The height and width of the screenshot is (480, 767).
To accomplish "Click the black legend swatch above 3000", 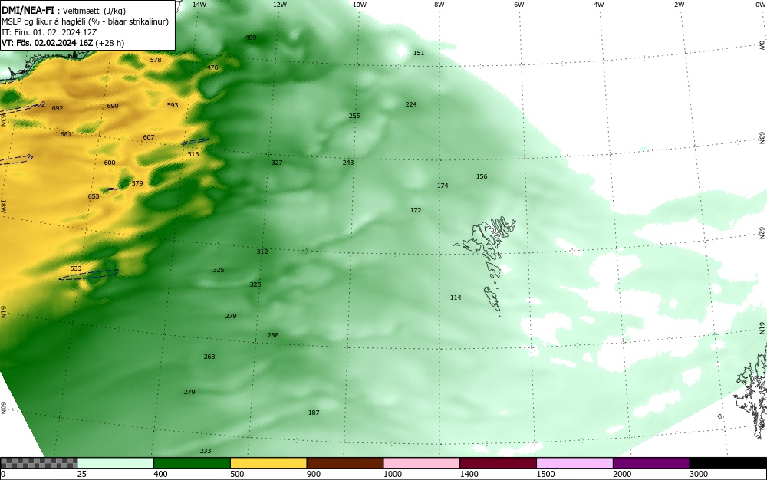I will click(x=728, y=463).
